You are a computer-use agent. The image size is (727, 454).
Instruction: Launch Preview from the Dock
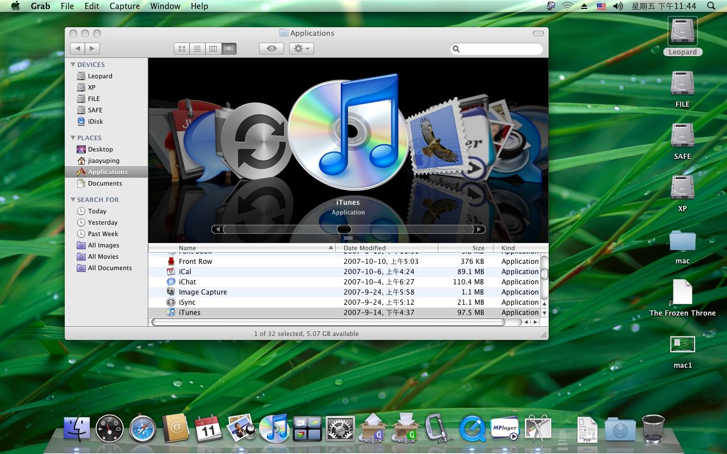click(241, 428)
